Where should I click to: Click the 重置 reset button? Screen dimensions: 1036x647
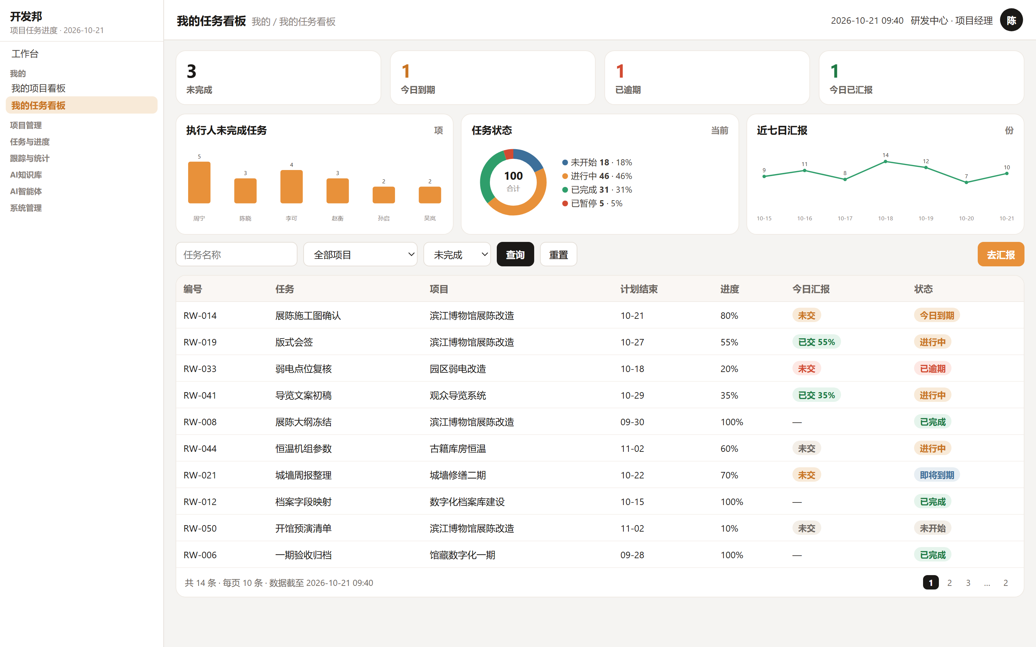[x=558, y=254]
